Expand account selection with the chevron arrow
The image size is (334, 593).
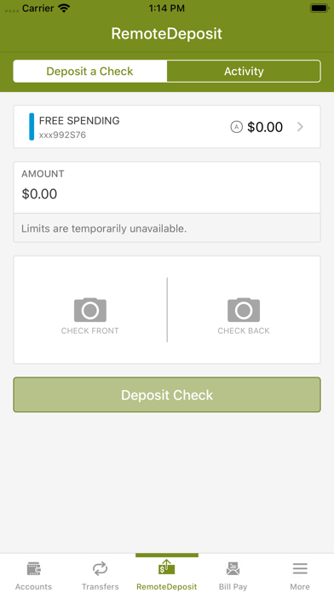coord(300,127)
